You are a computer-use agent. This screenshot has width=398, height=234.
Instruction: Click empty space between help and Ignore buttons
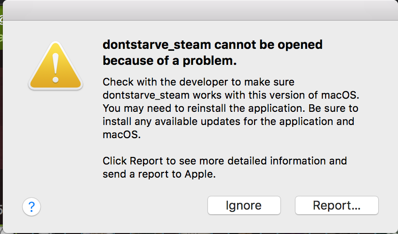click(122, 206)
